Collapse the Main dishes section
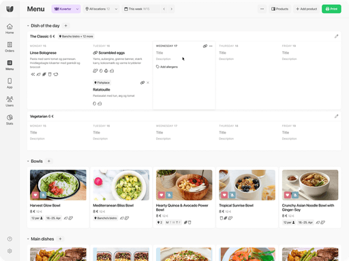This screenshot has height=261, width=349. [x=28, y=239]
